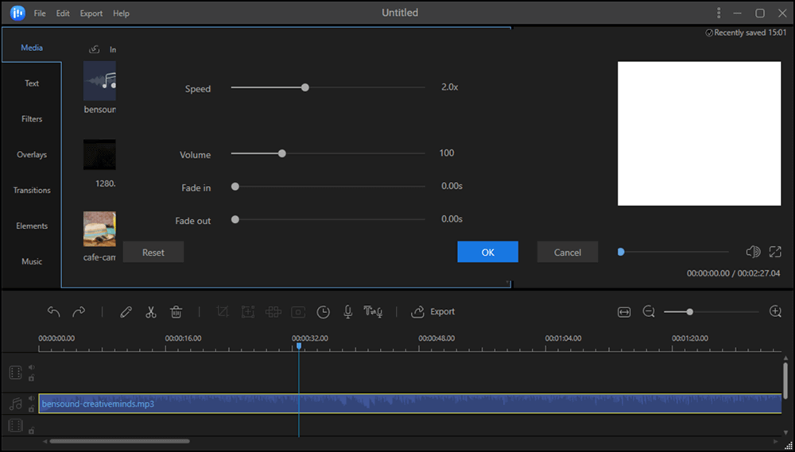Switch to the Transitions tab

(32, 191)
